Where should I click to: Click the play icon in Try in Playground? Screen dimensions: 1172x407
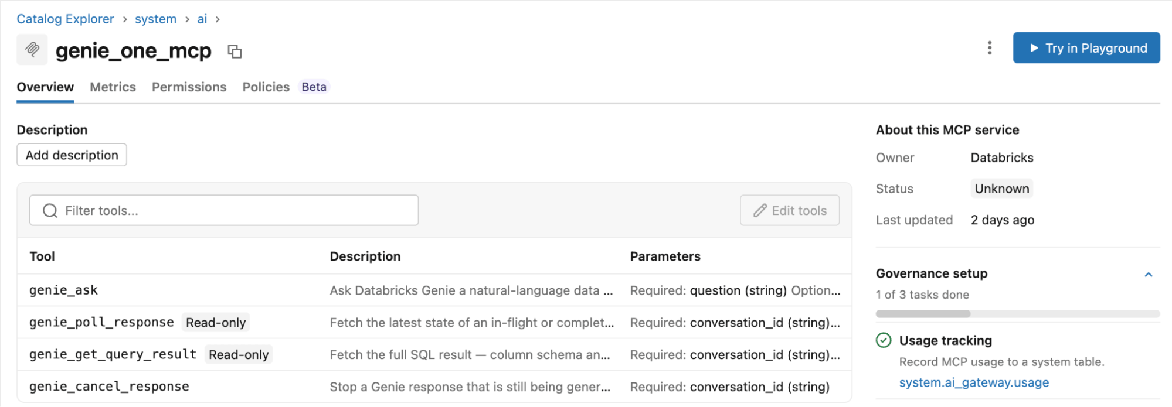click(x=1034, y=48)
